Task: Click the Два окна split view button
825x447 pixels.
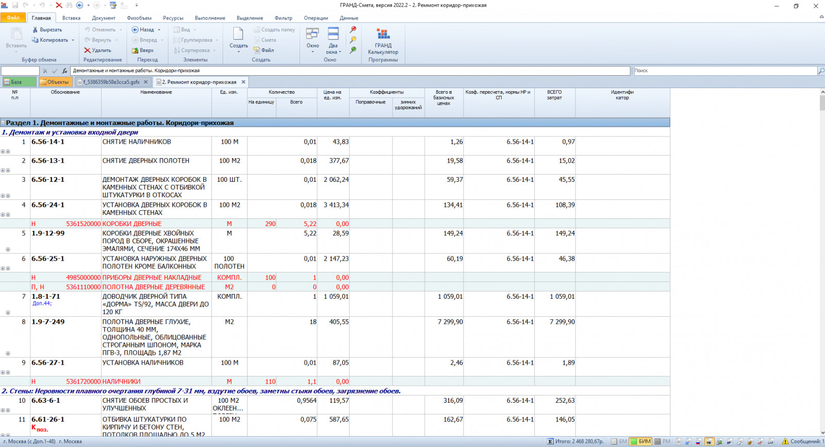Action: tap(333, 40)
